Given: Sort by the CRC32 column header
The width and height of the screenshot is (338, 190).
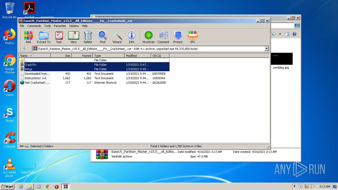Looking at the screenshot, I should [x=160, y=56].
